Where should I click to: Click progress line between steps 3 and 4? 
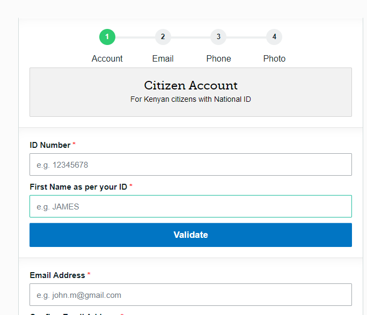pyautogui.click(x=246, y=37)
